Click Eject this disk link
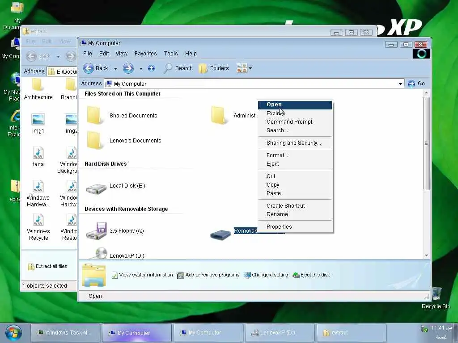 [x=311, y=275]
